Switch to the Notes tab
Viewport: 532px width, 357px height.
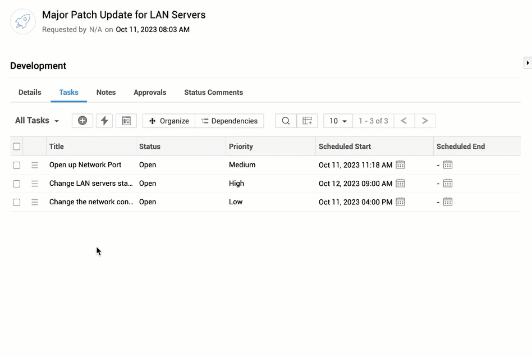pyautogui.click(x=106, y=93)
